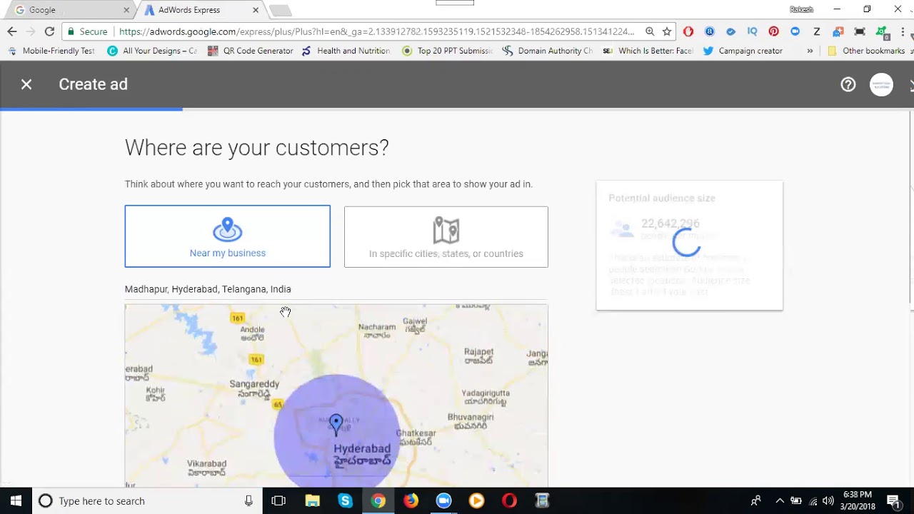Click the Near my business radar icon
Image resolution: width=914 pixels, height=514 pixels.
click(x=227, y=229)
